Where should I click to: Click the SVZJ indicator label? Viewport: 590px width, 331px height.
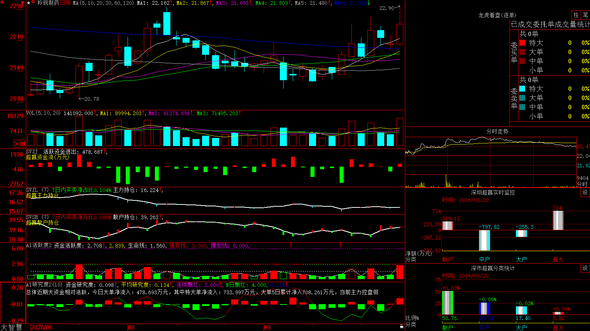(32, 152)
